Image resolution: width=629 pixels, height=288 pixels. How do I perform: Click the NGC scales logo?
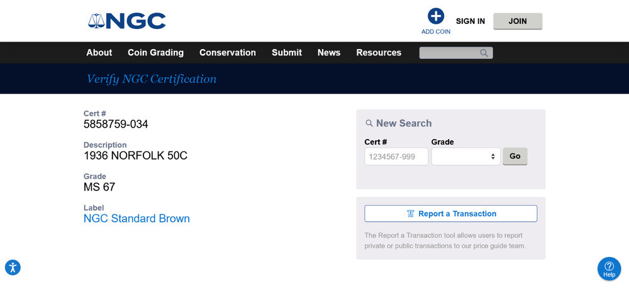(127, 21)
